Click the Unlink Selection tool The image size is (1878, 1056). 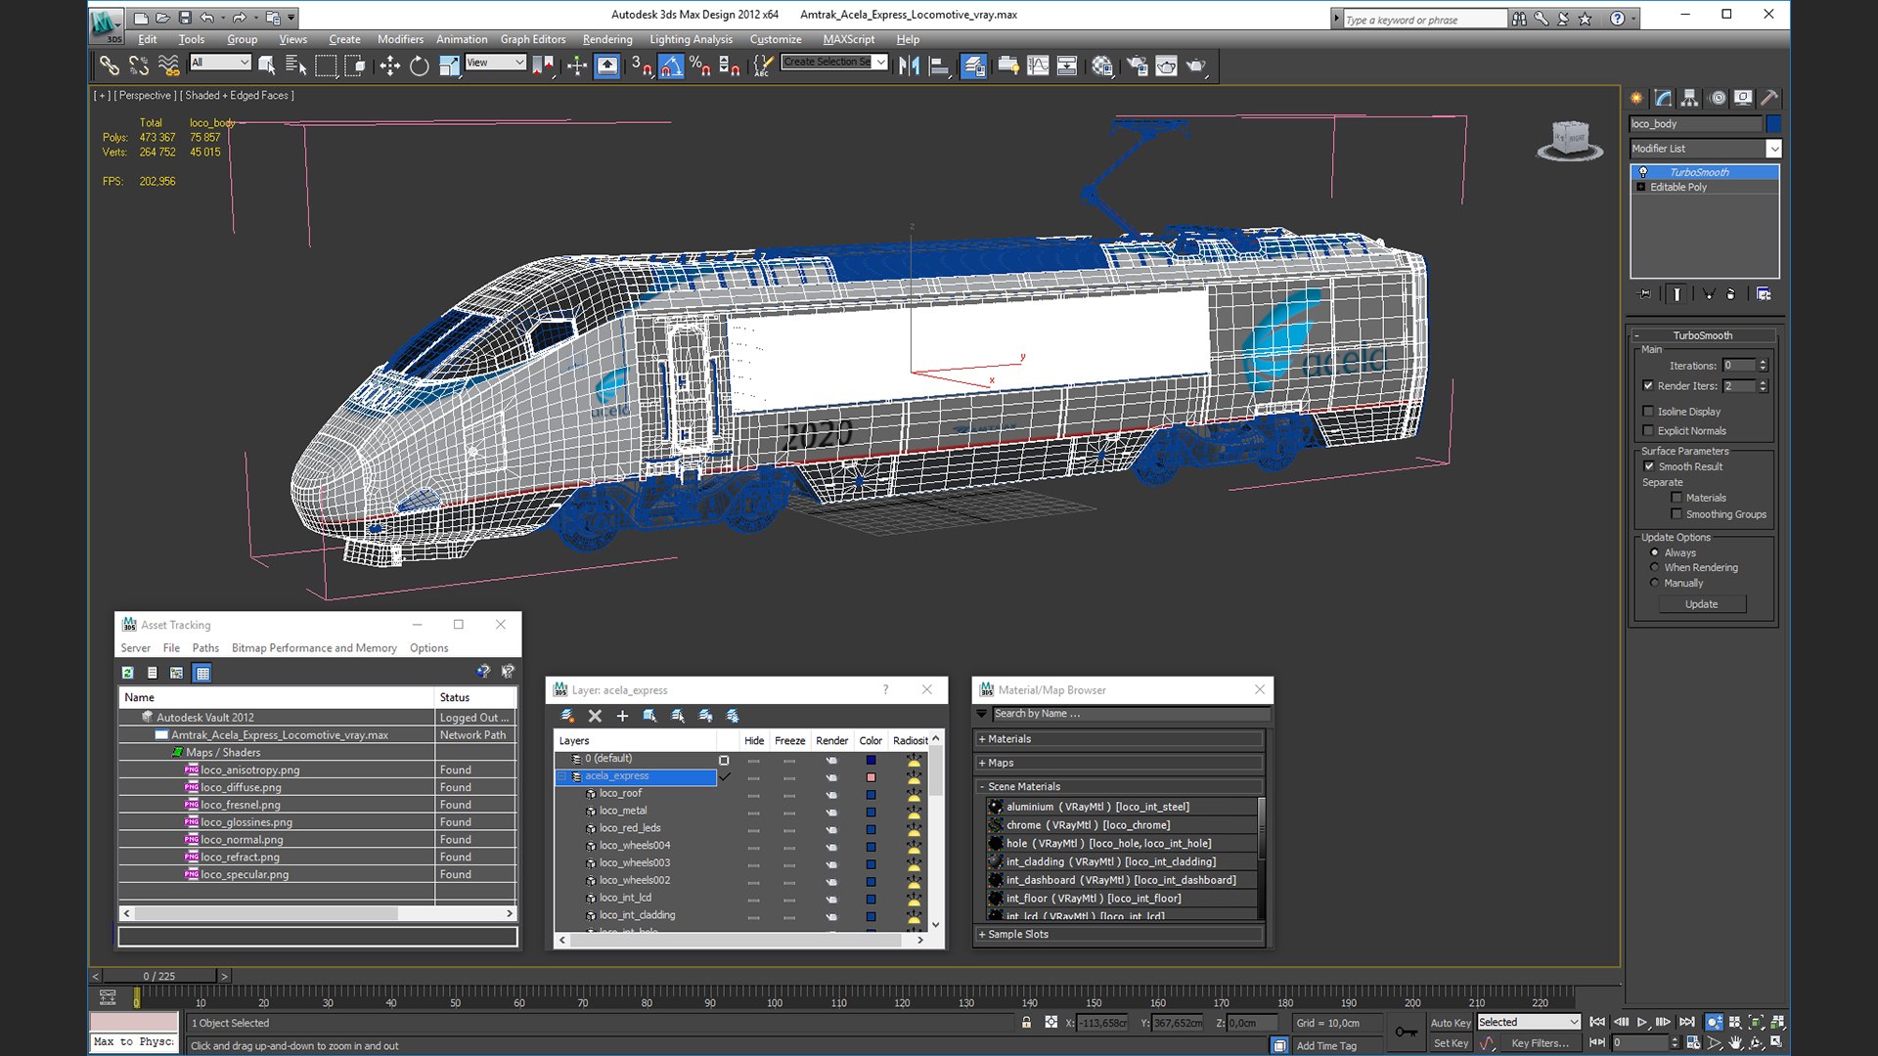(139, 66)
